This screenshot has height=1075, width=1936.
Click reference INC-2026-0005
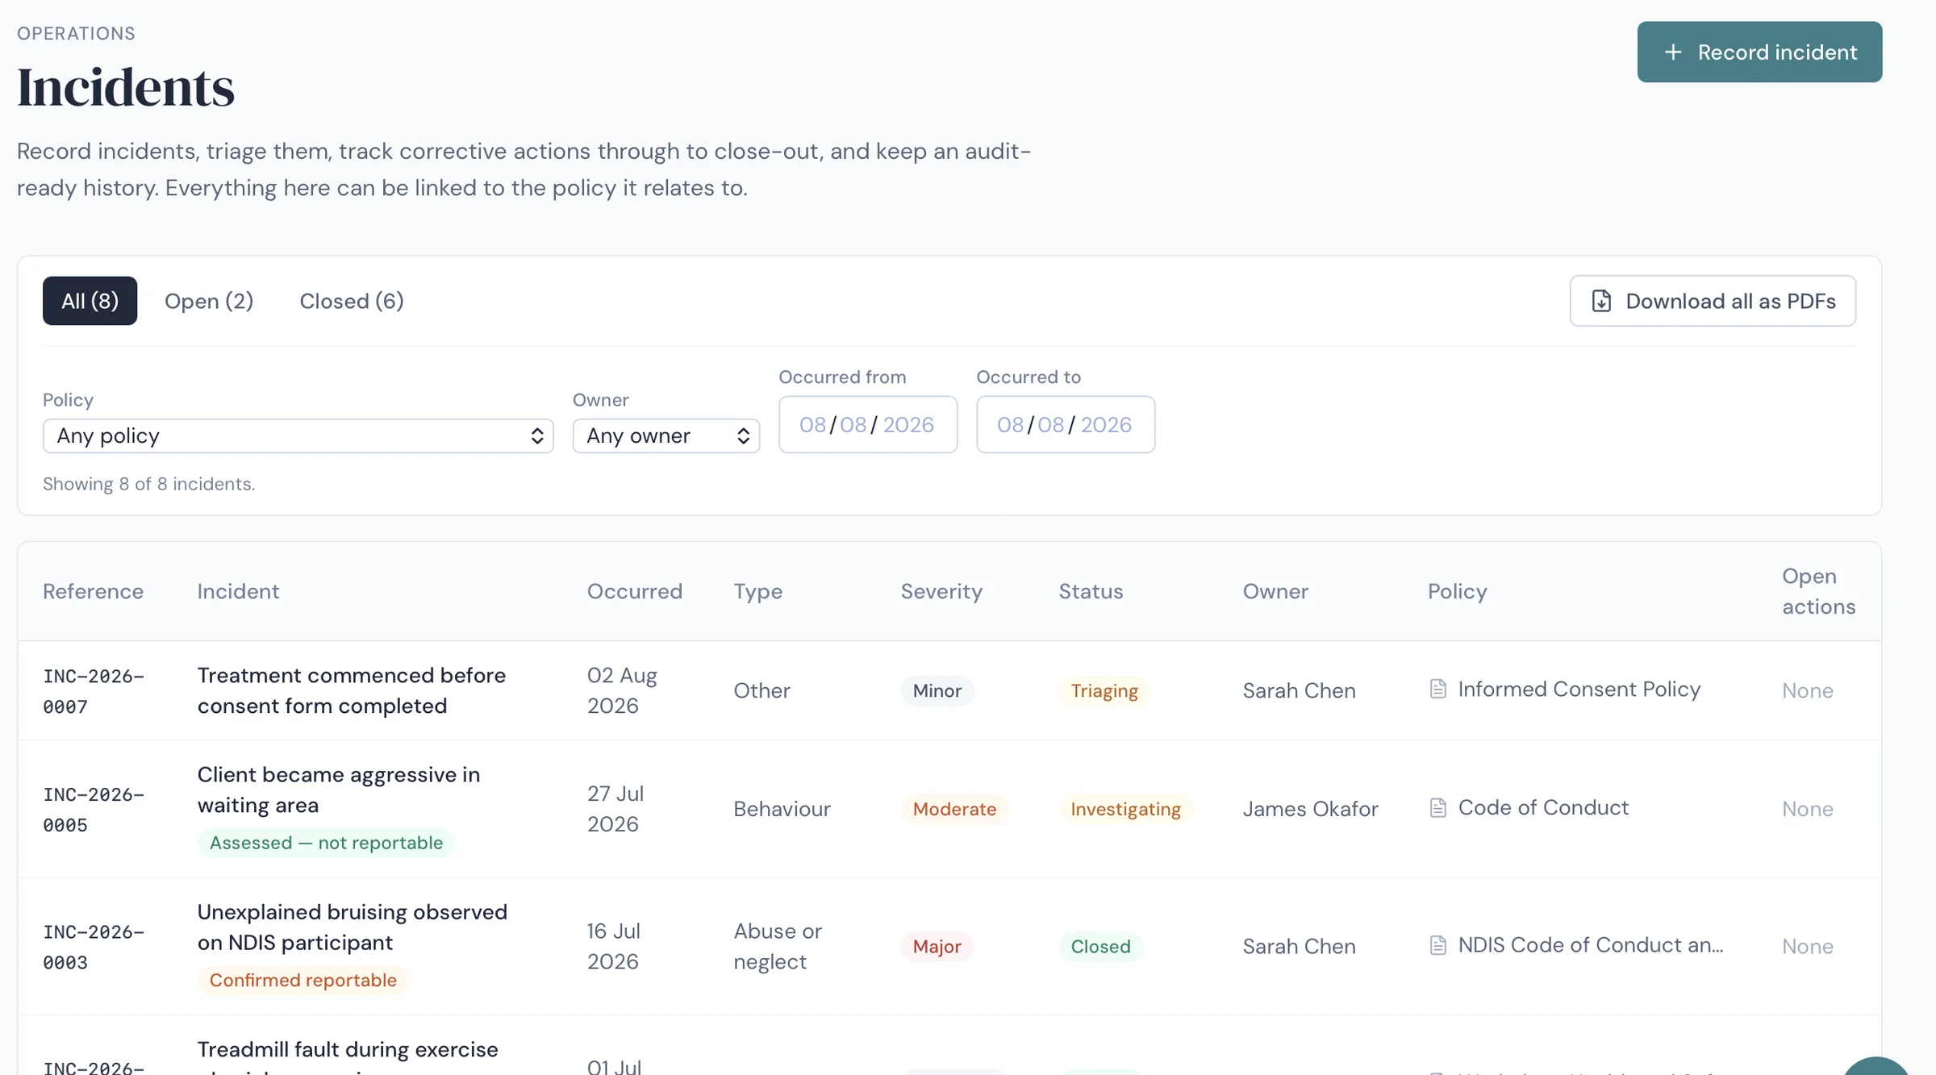click(x=94, y=810)
